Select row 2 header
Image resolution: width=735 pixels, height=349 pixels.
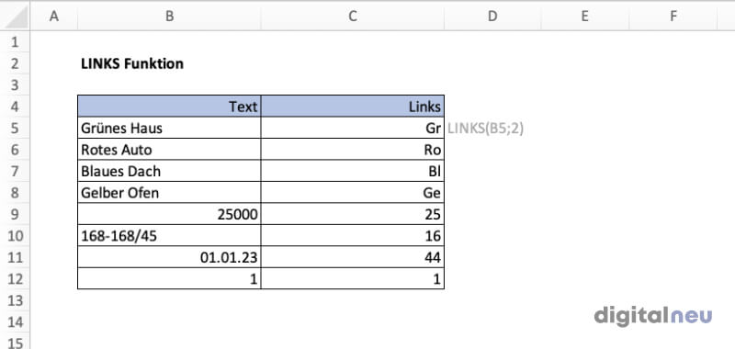coord(15,63)
